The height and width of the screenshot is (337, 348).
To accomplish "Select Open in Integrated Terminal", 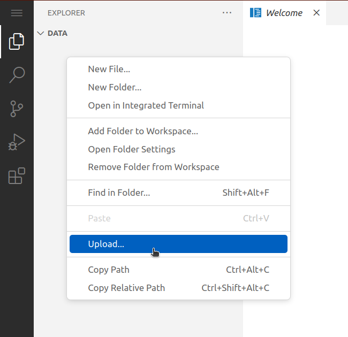I will click(x=178, y=105).
